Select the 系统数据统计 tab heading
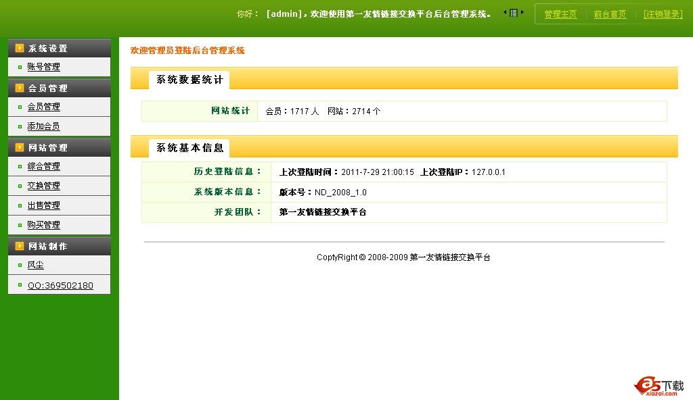 click(189, 80)
